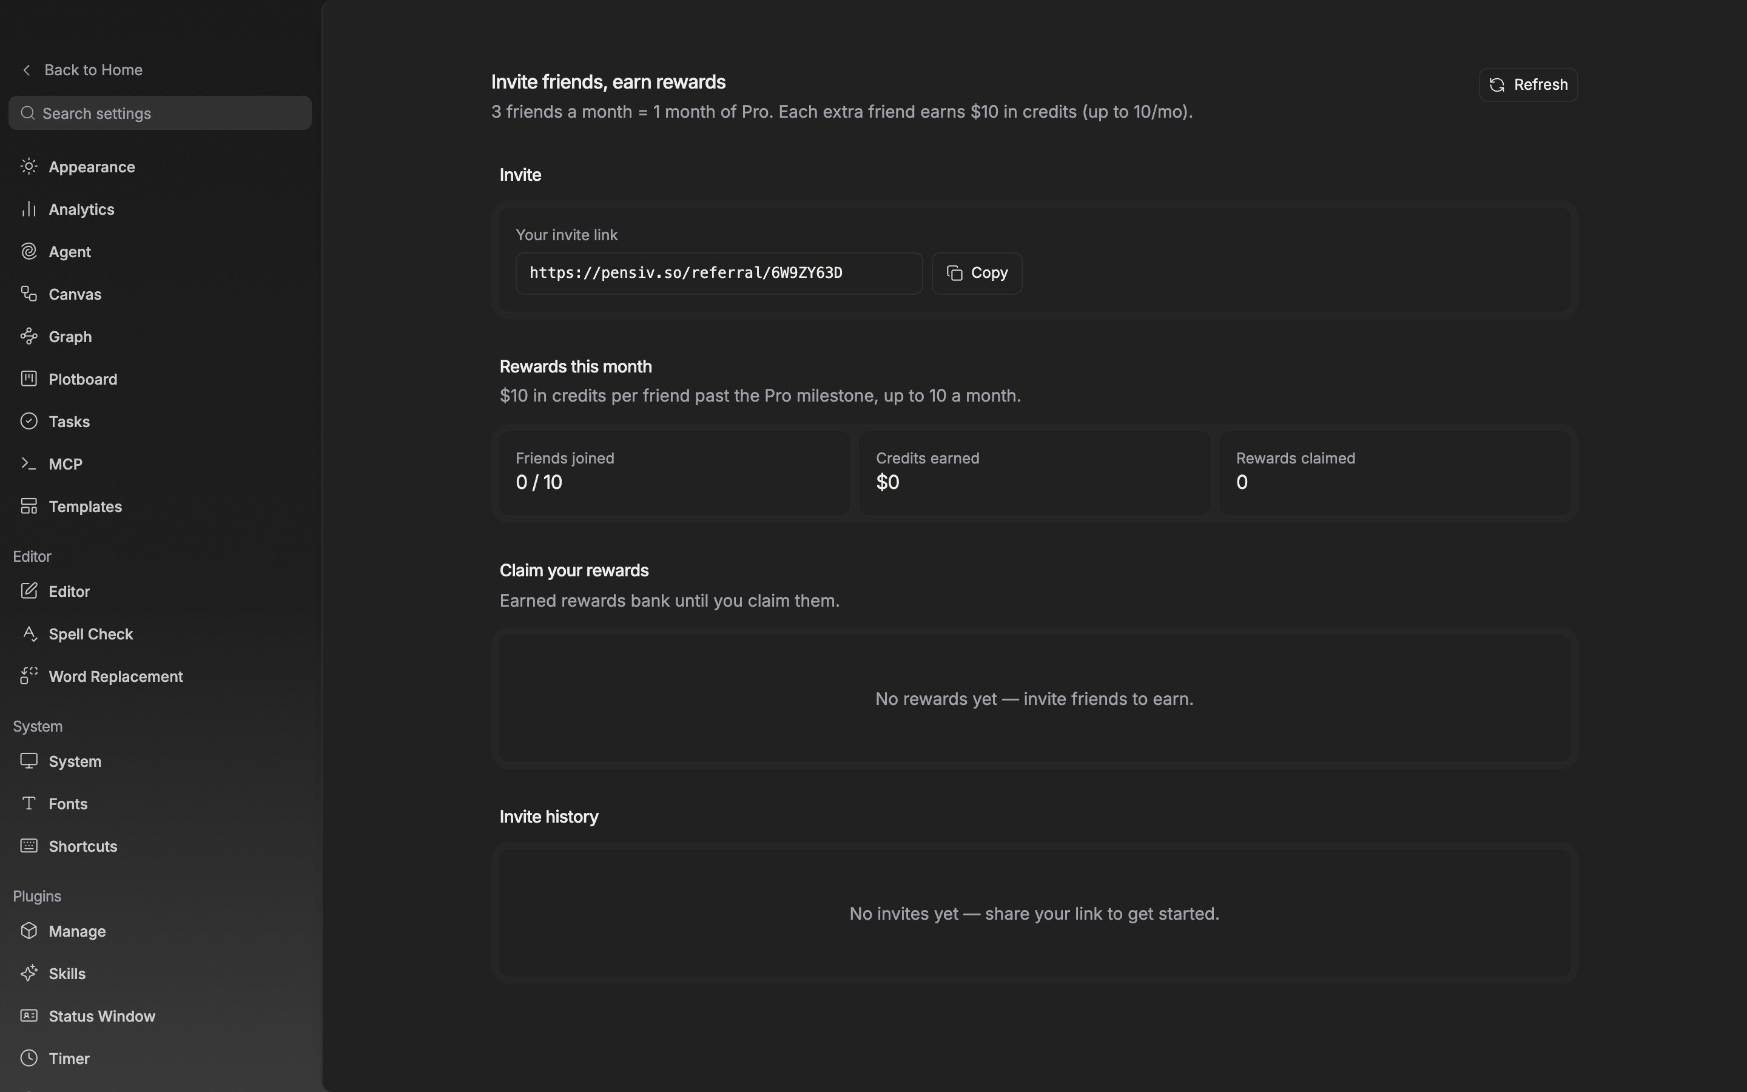Click the Word Replacement icon
This screenshot has height=1092, width=1747.
29,676
